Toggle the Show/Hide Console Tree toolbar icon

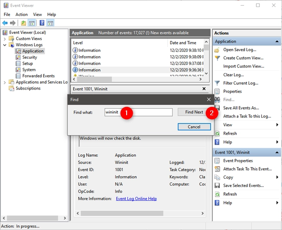pos(32,23)
